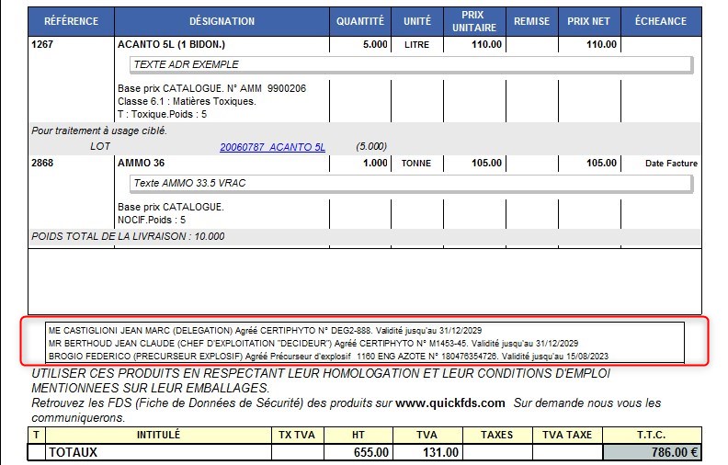The image size is (728, 465).
Task: Open the www.quickfds.com website reference
Action: [450, 403]
